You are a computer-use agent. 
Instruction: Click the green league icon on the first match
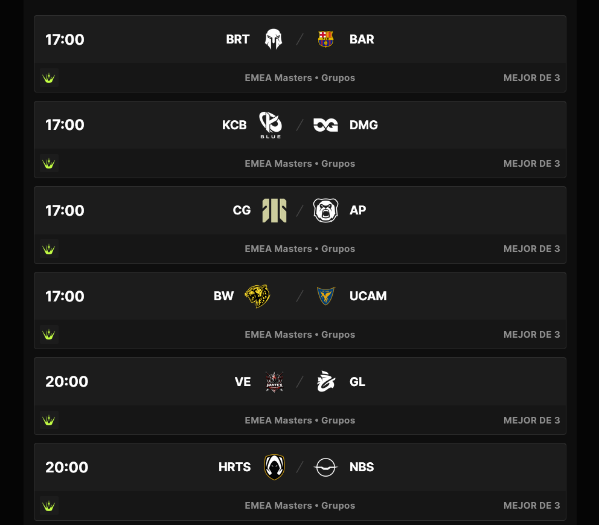point(49,77)
